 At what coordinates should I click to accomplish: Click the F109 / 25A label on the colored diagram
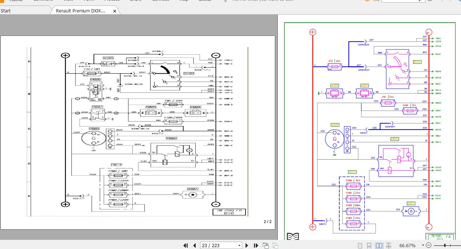click(409, 105)
